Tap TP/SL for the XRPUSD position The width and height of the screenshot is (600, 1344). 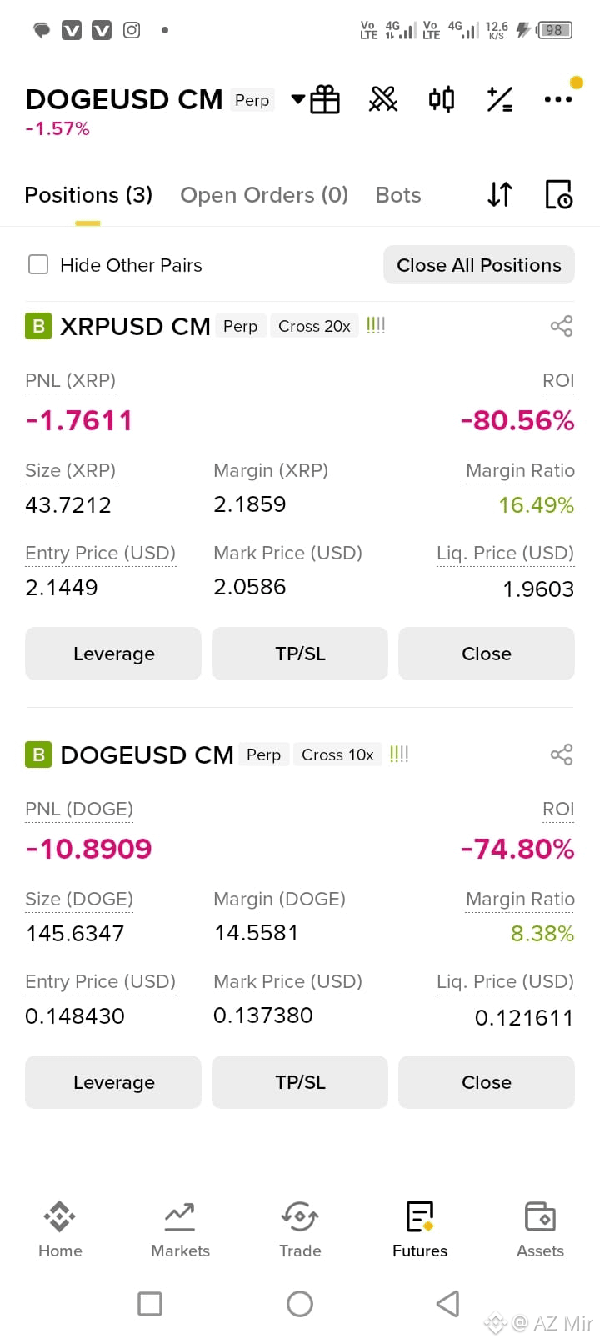300,654
